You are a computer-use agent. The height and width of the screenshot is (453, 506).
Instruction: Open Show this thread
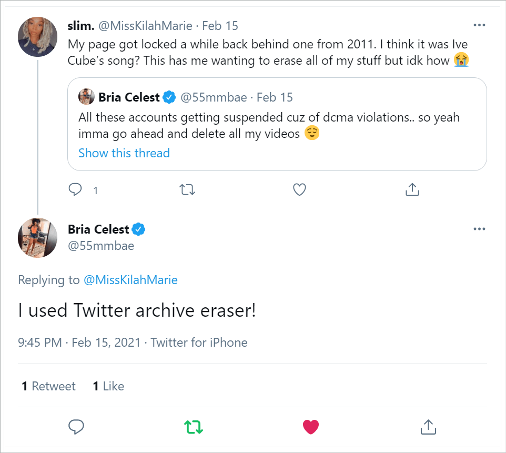tap(124, 153)
